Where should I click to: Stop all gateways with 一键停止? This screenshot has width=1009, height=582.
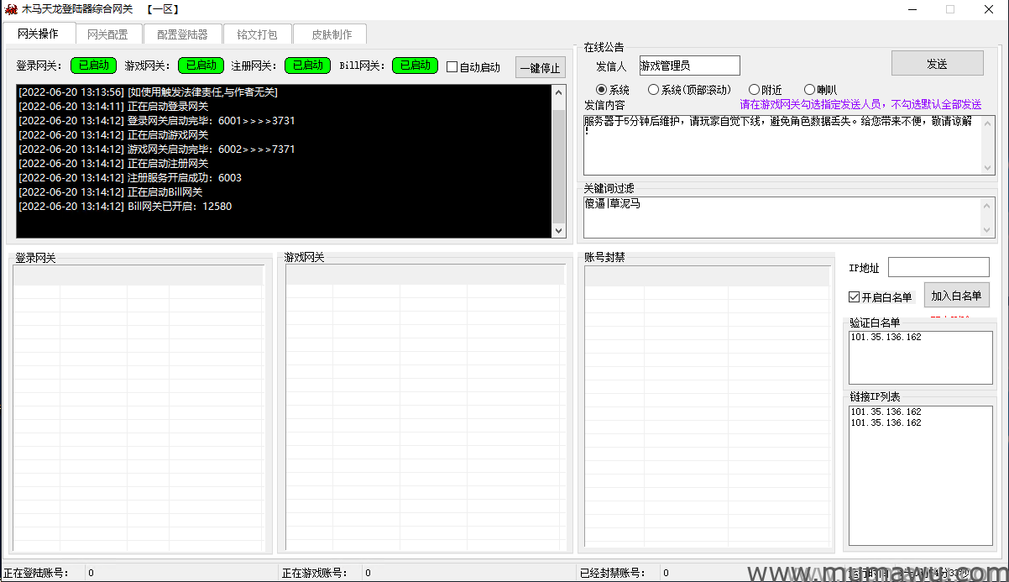click(540, 68)
